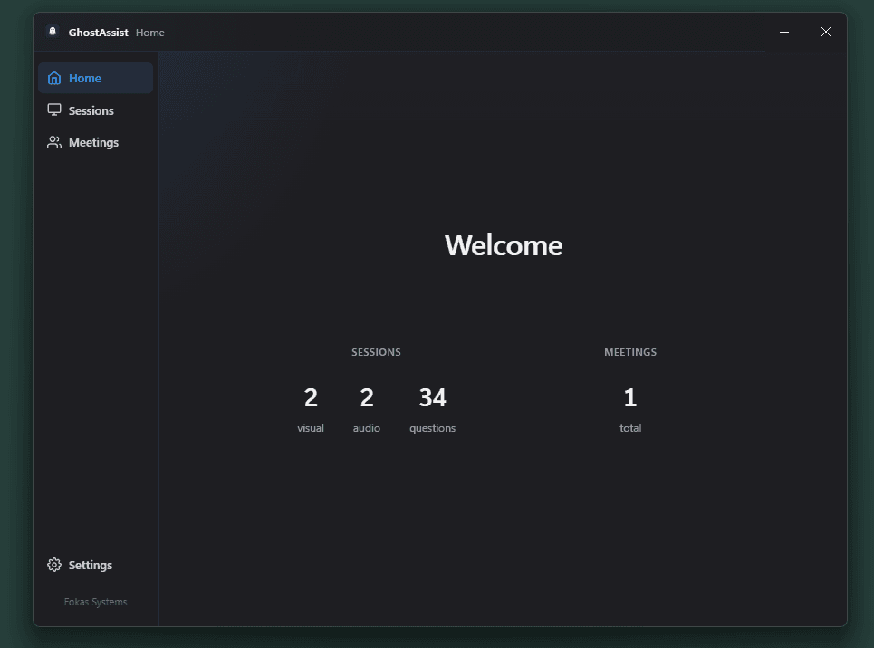Click the Sessions monitor icon

point(54,110)
